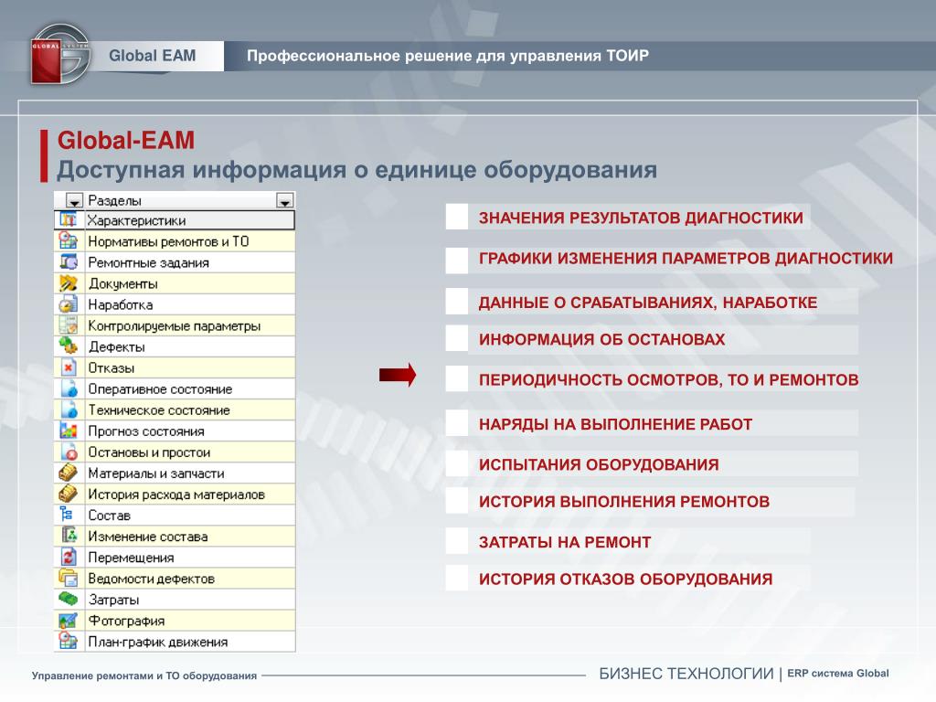Click the Перемещения row icon
Screen dimensions: 936x702
(x=69, y=558)
